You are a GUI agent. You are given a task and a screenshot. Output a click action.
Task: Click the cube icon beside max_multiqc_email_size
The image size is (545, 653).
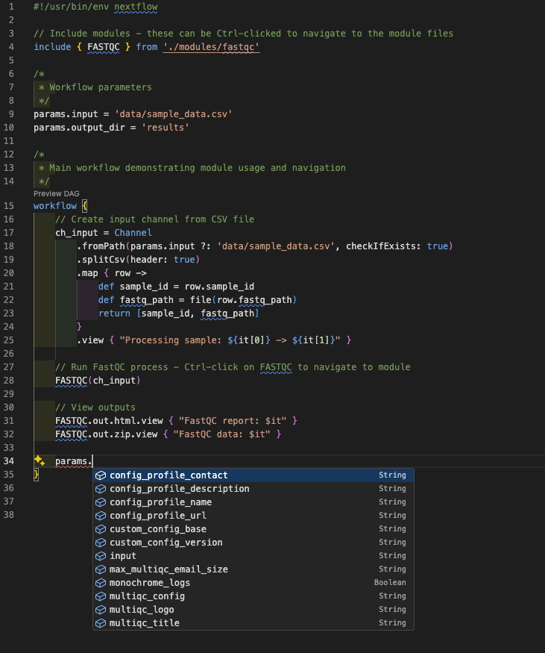point(101,569)
